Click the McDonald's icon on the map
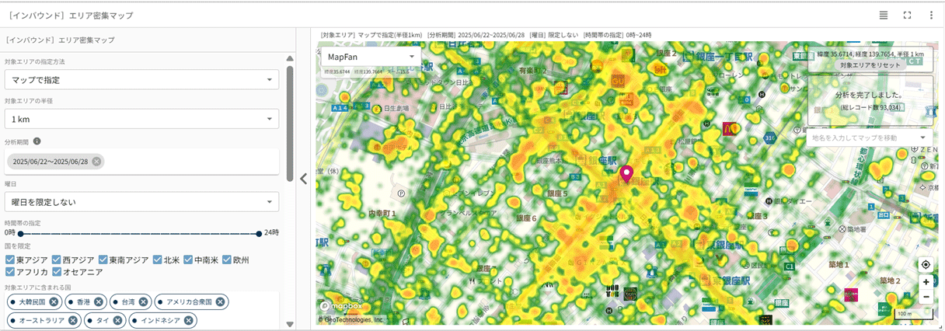The height and width of the screenshot is (331, 945). click(x=730, y=129)
